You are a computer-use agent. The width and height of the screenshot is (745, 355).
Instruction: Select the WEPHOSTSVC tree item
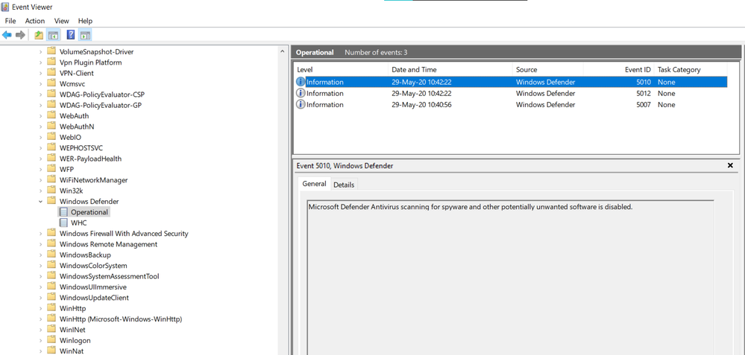point(81,148)
